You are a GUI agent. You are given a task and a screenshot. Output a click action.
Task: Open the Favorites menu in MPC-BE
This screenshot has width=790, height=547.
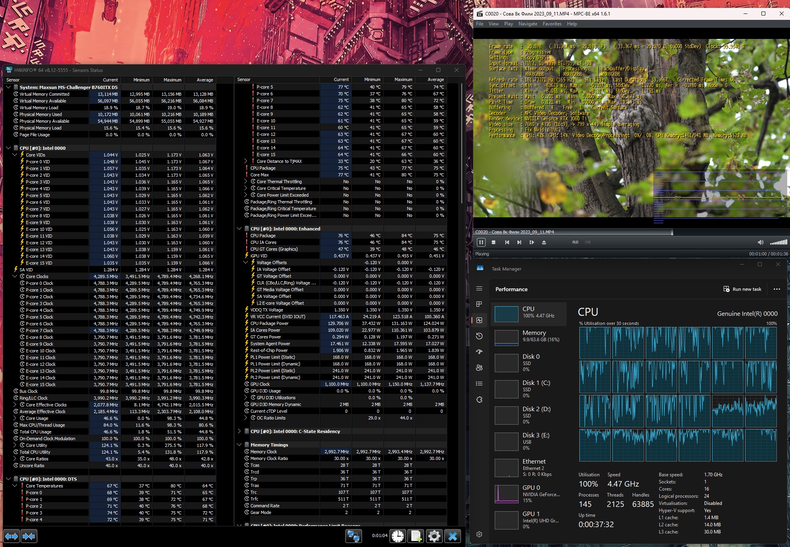click(552, 24)
